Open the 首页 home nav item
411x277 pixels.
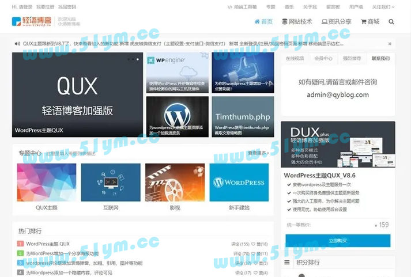tap(263, 21)
